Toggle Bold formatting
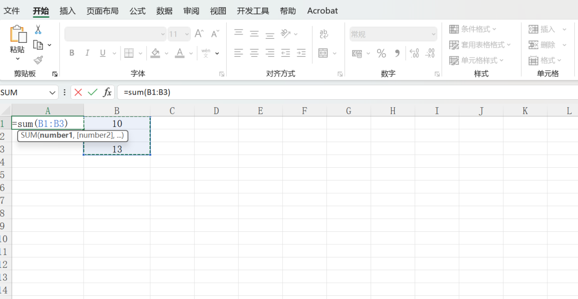The width and height of the screenshot is (578, 299). coord(72,53)
